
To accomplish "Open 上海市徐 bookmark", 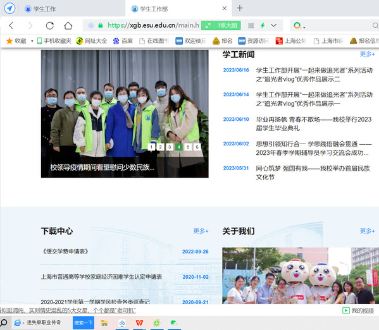I will (328, 41).
